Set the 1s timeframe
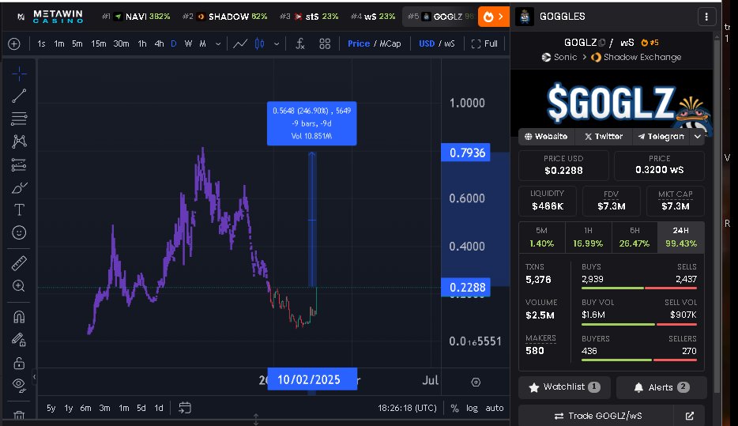This screenshot has width=738, height=426. (41, 43)
